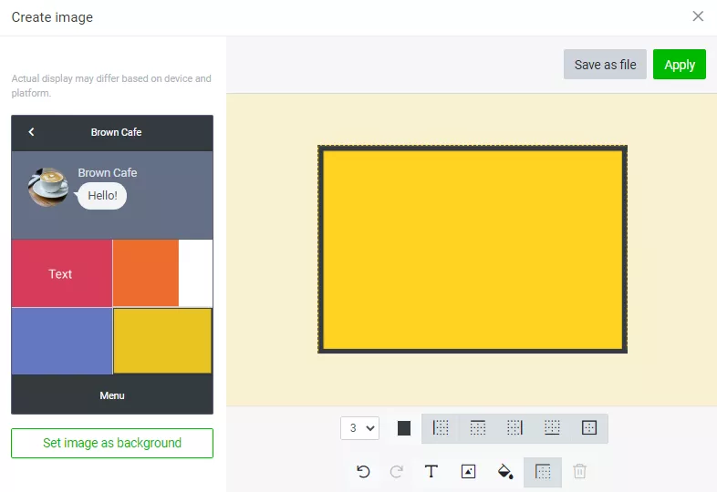717x492 pixels.
Task: Toggle the border settings tool
Action: [543, 472]
